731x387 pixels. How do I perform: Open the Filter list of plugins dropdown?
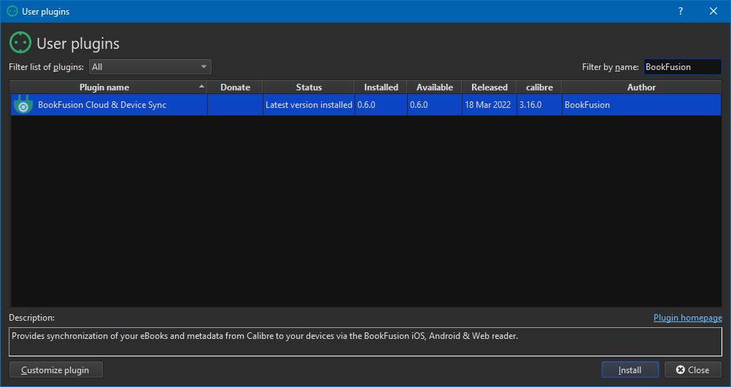click(150, 66)
